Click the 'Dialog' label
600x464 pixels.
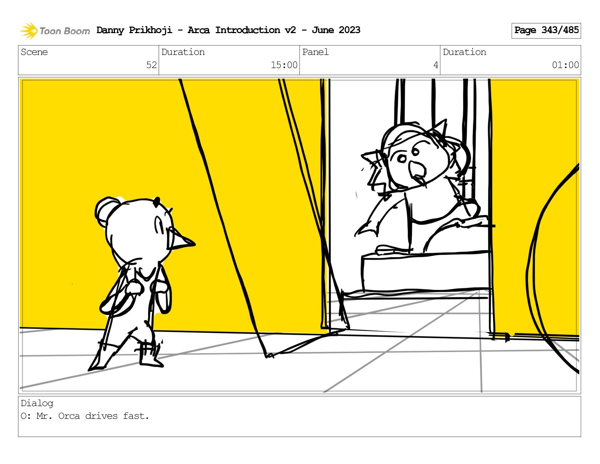[x=37, y=403]
